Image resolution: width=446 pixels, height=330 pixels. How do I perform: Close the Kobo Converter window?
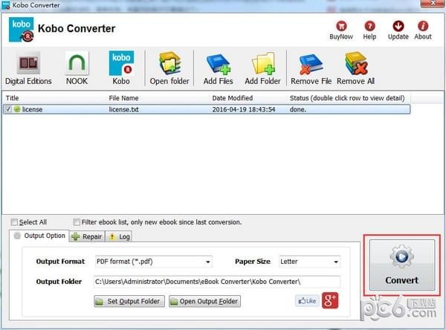(433, 4)
